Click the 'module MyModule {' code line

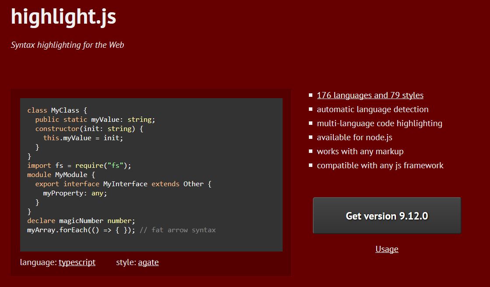(61, 175)
